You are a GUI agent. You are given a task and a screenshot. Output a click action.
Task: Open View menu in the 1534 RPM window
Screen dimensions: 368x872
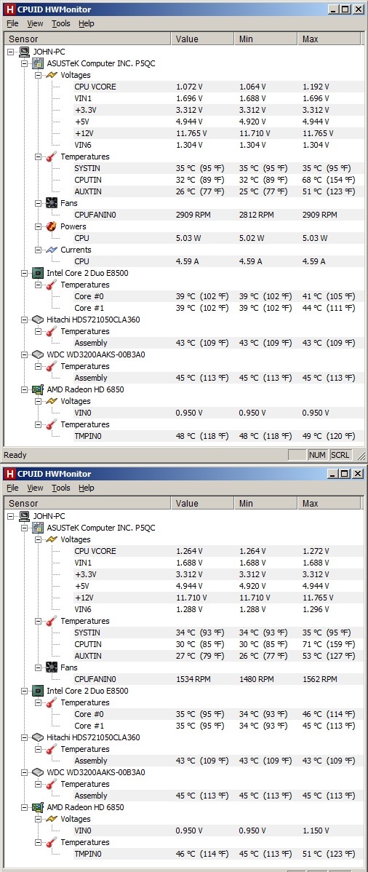[x=35, y=488]
